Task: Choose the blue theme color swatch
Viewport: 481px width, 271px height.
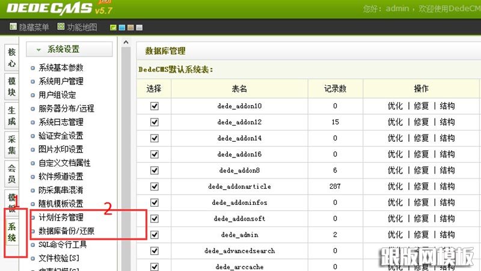Action: pyautogui.click(x=122, y=28)
